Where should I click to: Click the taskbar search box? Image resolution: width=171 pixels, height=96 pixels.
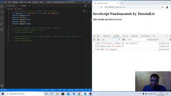[24, 94]
